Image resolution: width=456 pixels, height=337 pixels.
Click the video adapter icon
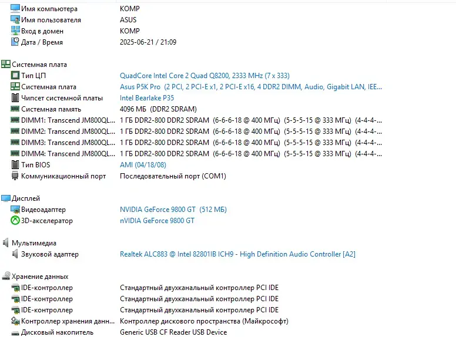coord(15,209)
